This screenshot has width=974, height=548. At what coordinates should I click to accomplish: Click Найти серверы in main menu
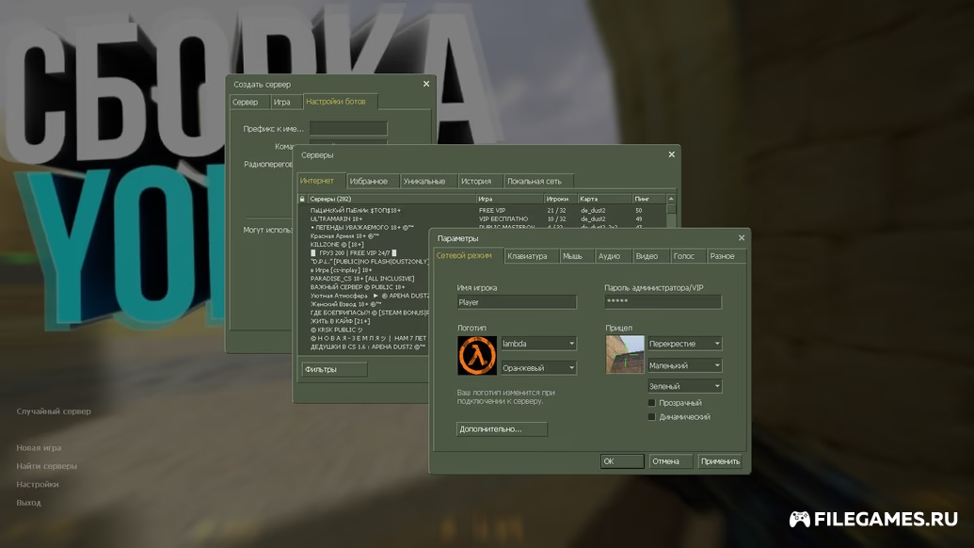click(47, 466)
